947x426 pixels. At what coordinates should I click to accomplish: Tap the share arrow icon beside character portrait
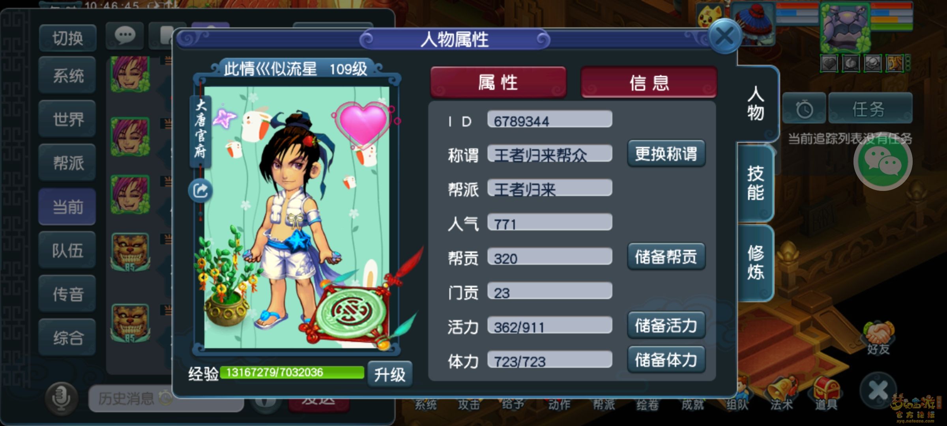(200, 191)
